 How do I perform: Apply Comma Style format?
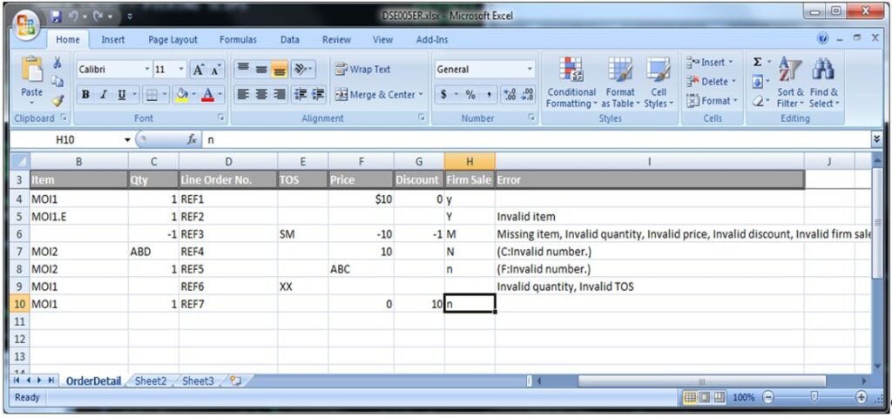[x=490, y=95]
